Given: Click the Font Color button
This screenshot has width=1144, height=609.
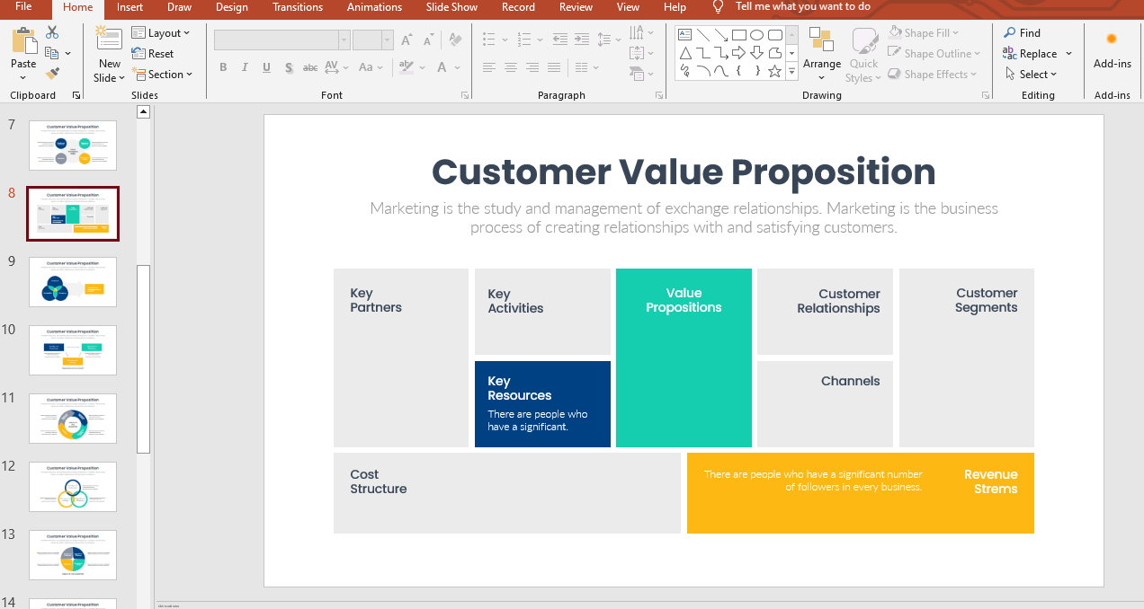Looking at the screenshot, I should point(442,67).
